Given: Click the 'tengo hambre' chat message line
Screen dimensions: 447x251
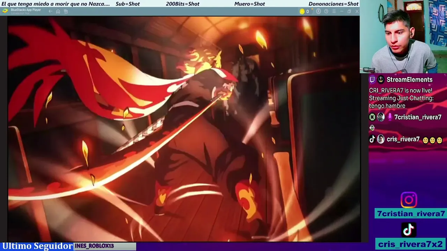Looking at the screenshot, I should point(387,106).
